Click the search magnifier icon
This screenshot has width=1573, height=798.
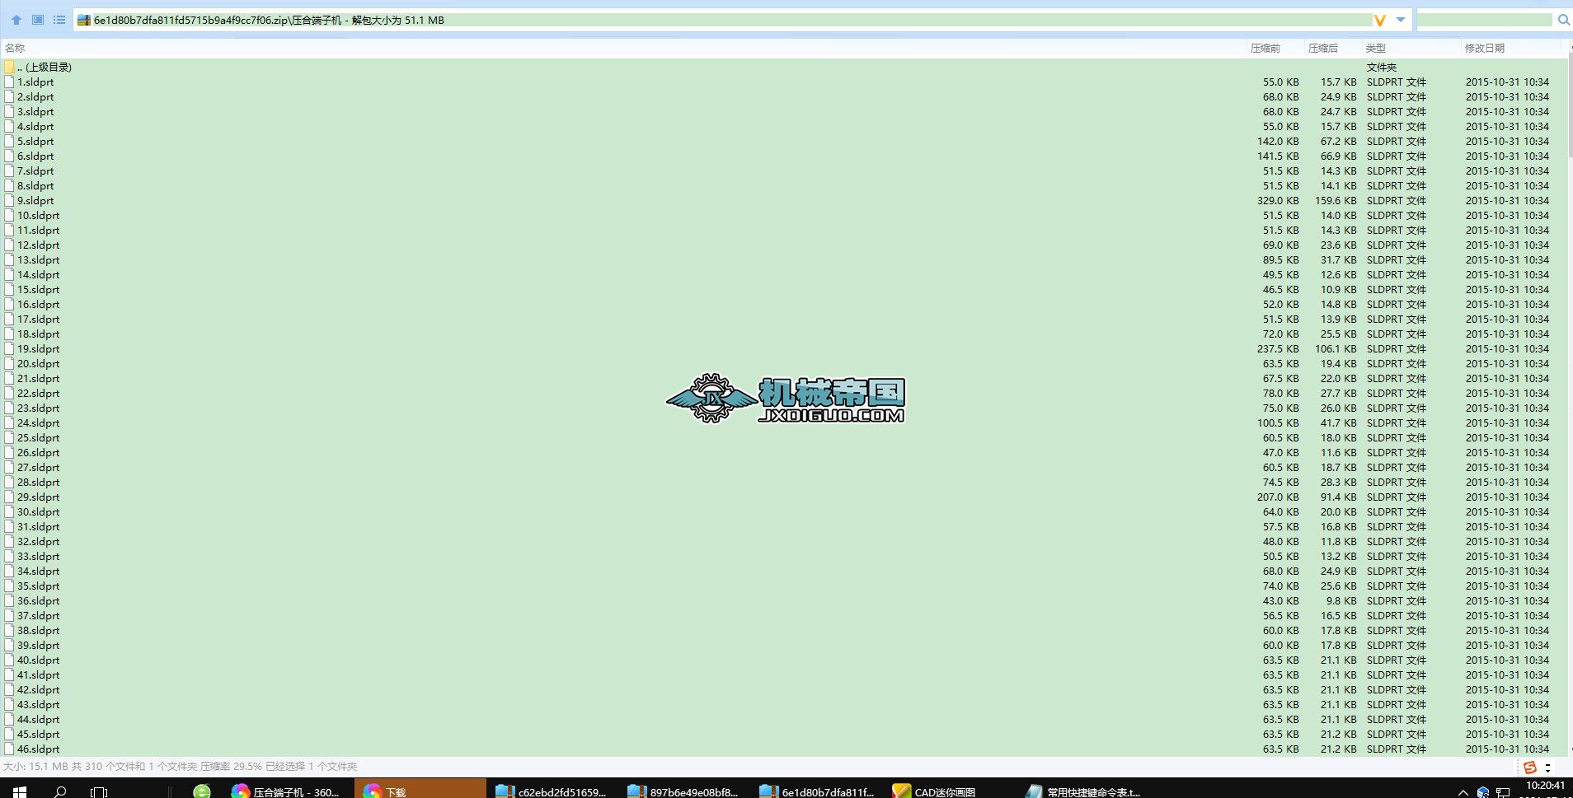click(1563, 20)
